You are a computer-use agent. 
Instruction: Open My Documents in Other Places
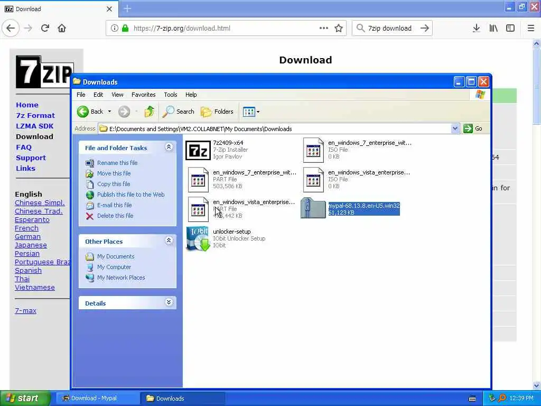(x=116, y=256)
